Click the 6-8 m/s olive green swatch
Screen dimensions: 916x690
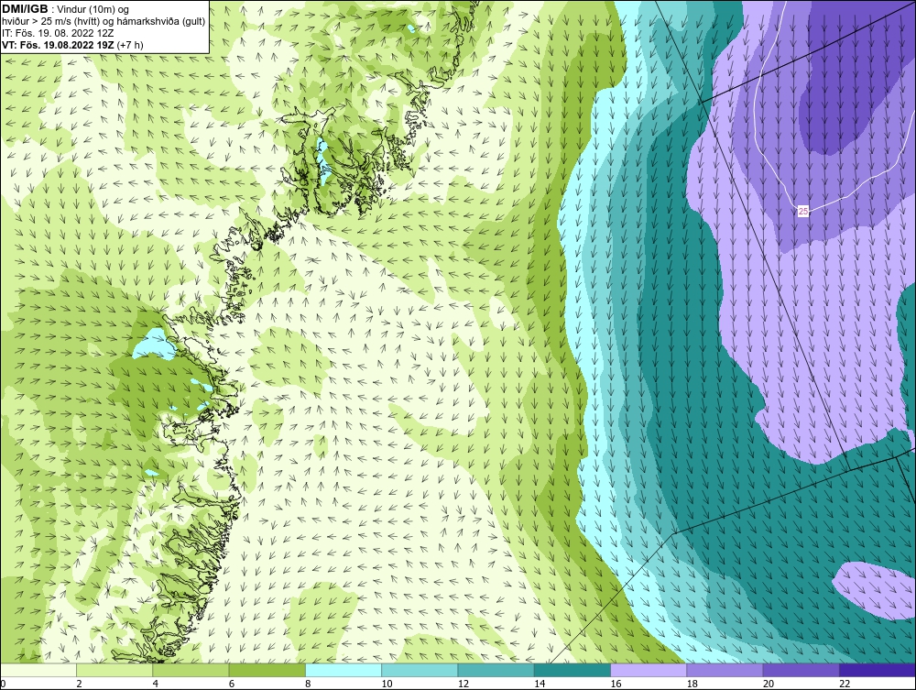pyautogui.click(x=267, y=670)
